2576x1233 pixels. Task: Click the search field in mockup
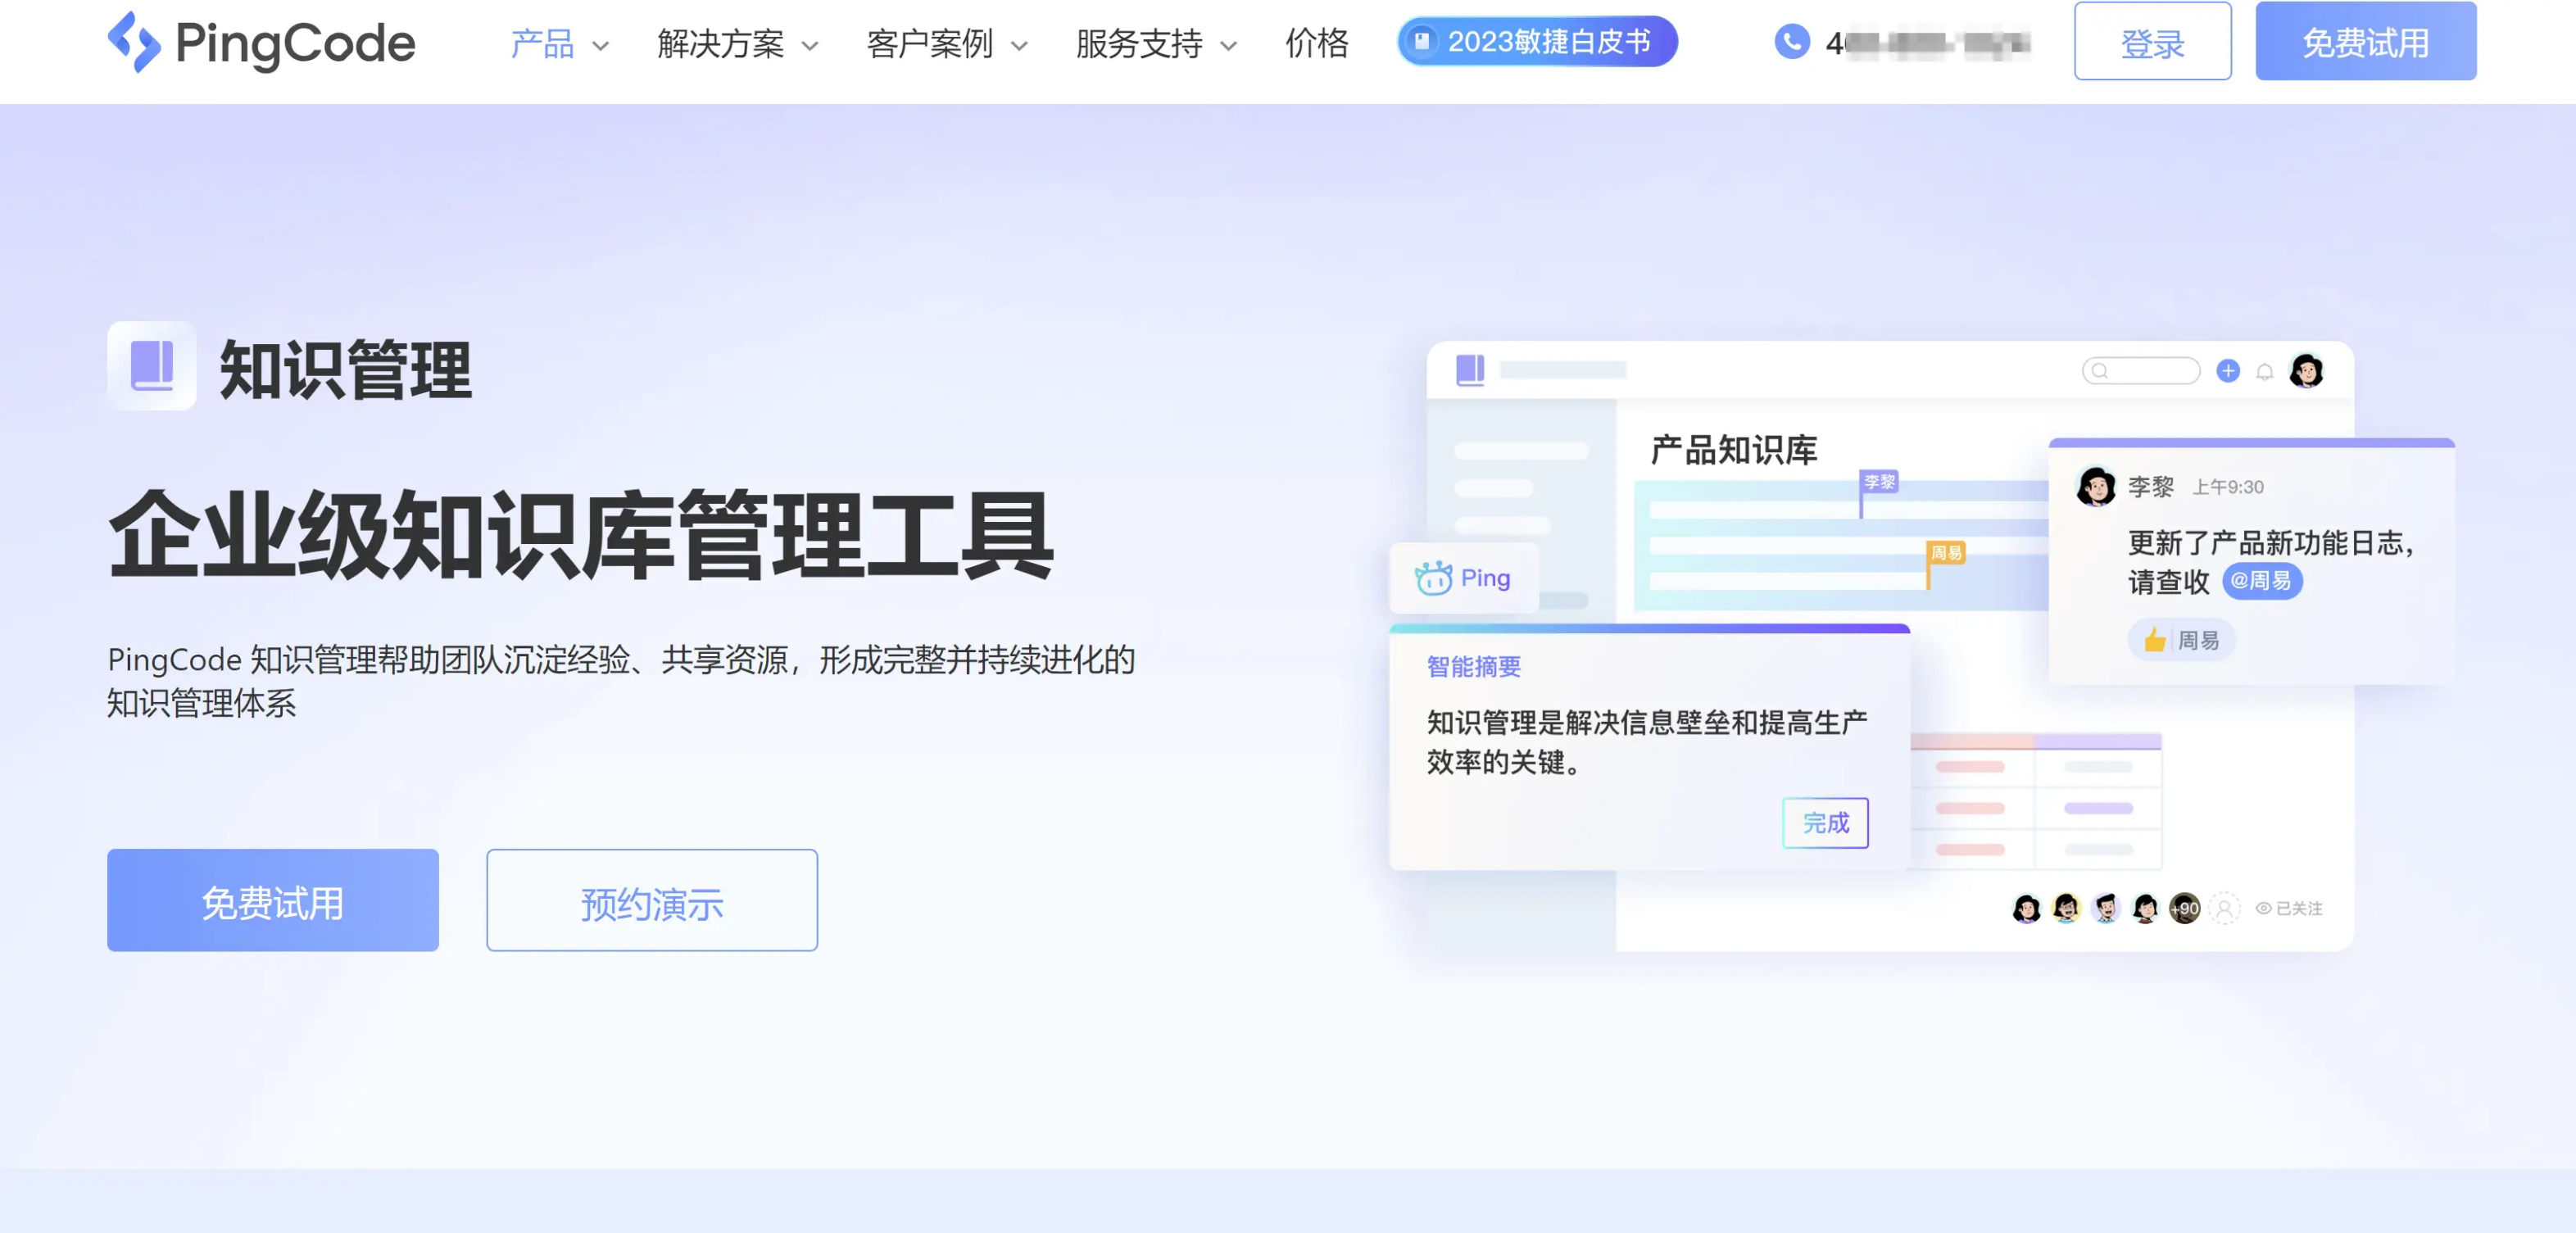[x=2141, y=371]
